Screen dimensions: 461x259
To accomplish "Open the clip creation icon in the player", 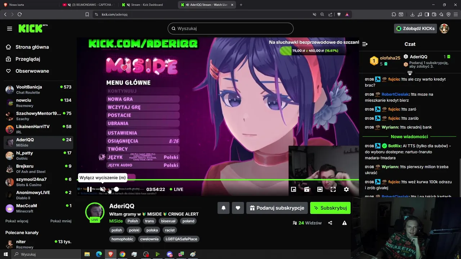I will 307,189.
